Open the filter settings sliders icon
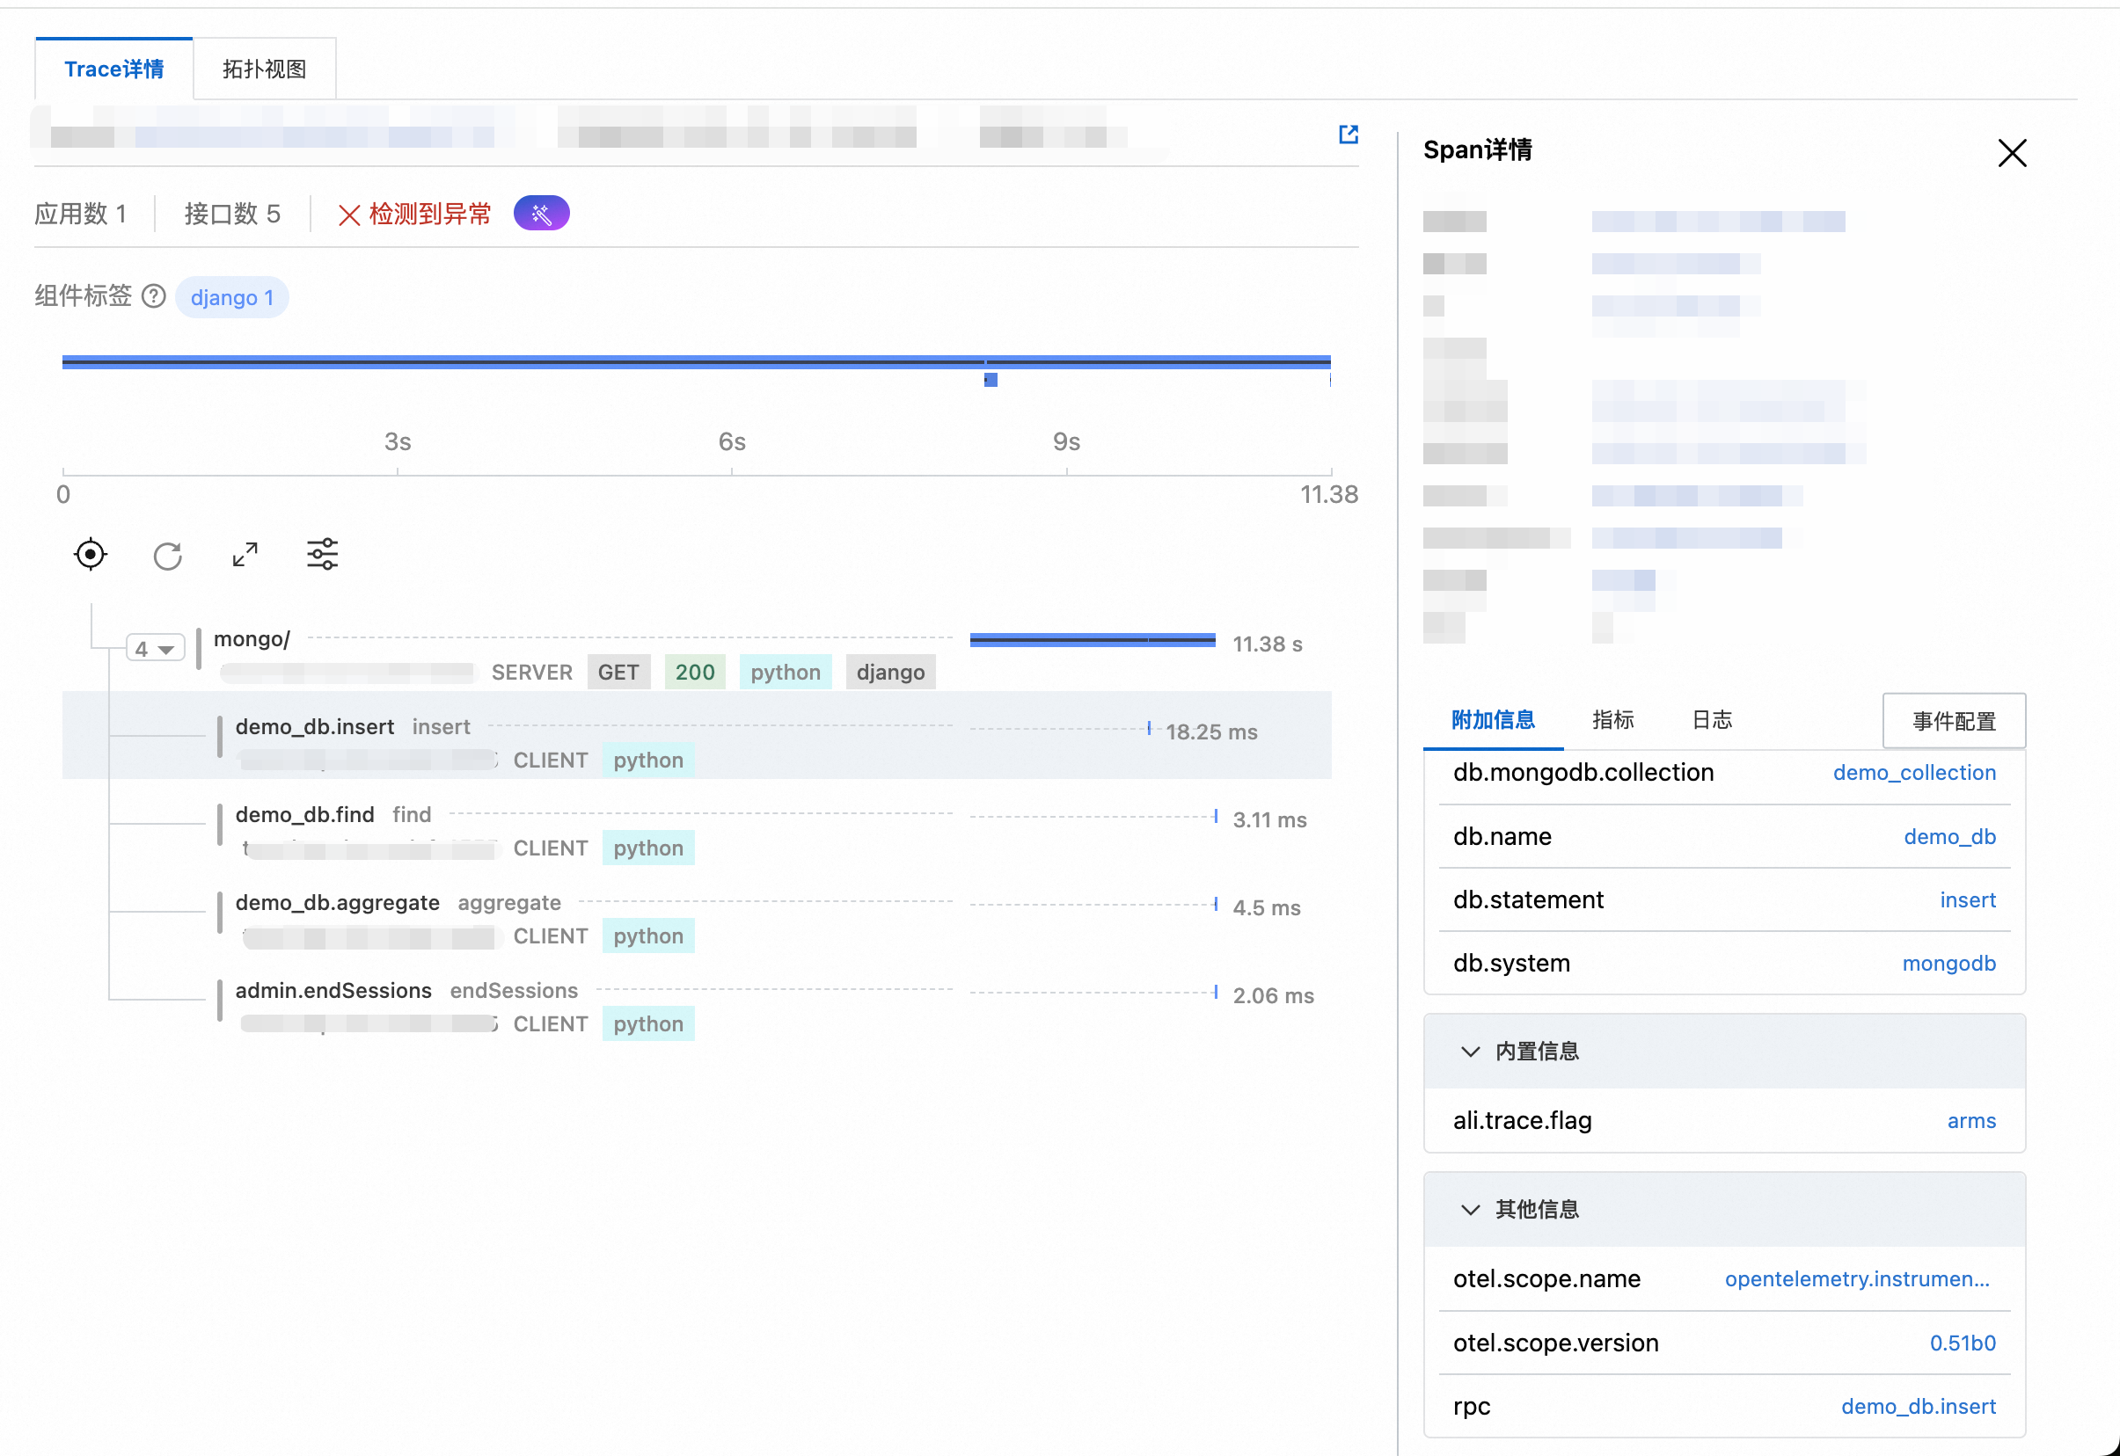Screen dimensions: 2120x1456 pyautogui.click(x=322, y=554)
